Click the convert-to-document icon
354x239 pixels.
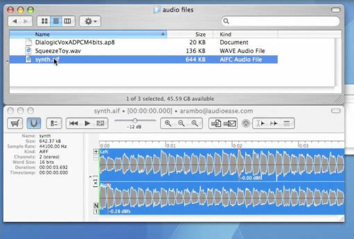[x=216, y=123]
